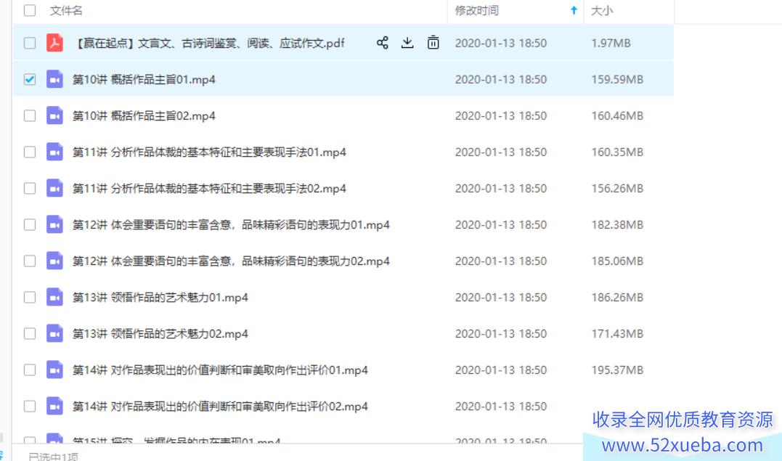The width and height of the screenshot is (782, 461).
Task: Click modified time of 第14讲 作出评价02.mp4
Action: (501, 407)
